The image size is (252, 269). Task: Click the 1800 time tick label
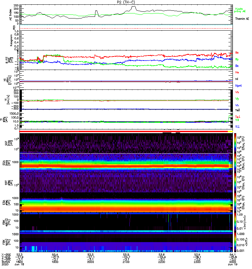point(19,262)
